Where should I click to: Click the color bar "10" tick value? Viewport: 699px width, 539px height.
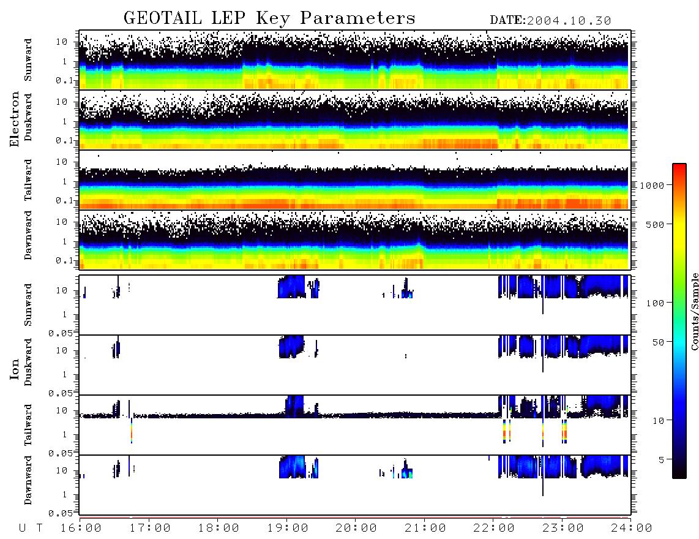click(659, 421)
